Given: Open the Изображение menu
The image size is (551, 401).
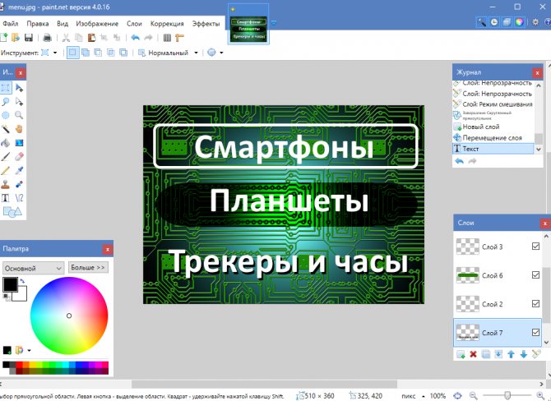Looking at the screenshot, I should click(x=97, y=24).
